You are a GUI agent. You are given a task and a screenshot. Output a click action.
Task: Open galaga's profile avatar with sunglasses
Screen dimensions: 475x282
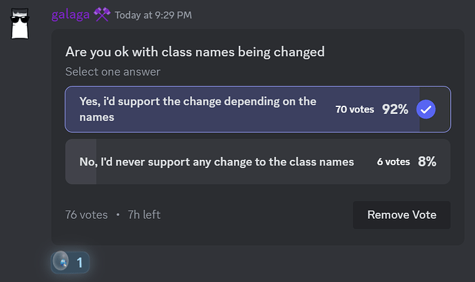tap(20, 23)
